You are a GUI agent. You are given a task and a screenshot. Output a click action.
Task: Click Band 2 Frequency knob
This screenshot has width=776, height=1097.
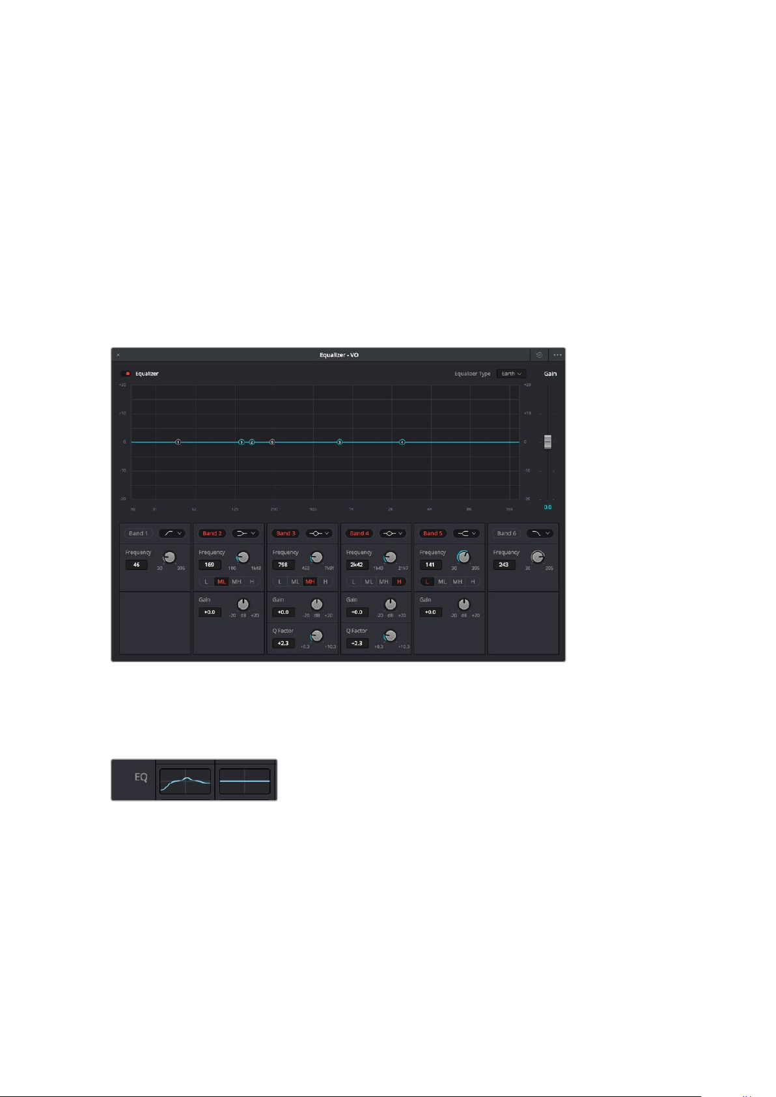243,557
